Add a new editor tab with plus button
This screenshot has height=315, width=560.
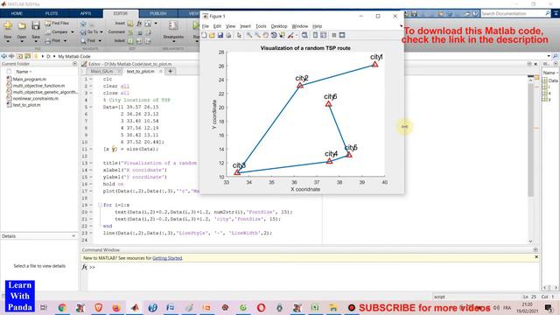tap(170, 72)
